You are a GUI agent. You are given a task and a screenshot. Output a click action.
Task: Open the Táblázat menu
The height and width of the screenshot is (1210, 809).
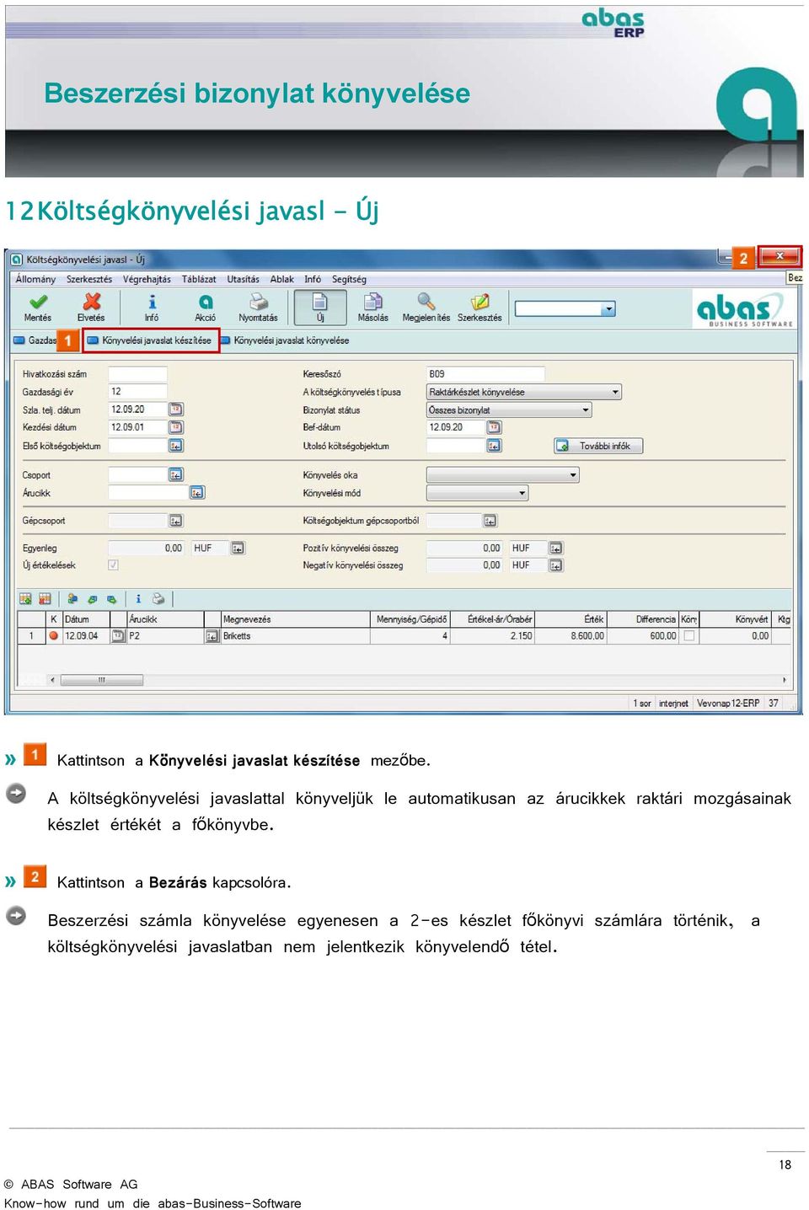(x=199, y=279)
